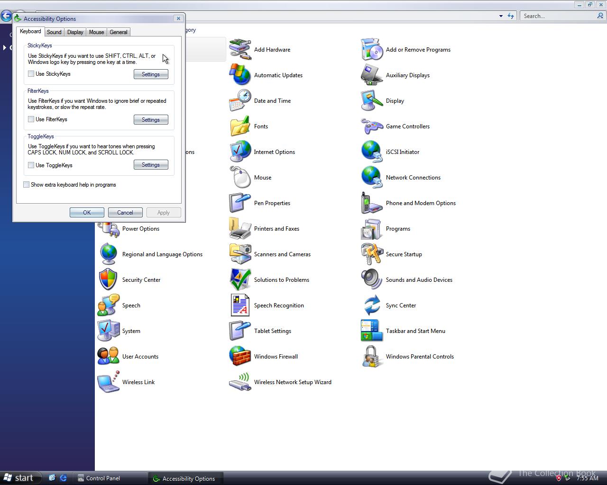Open the Mouse icon

click(240, 178)
